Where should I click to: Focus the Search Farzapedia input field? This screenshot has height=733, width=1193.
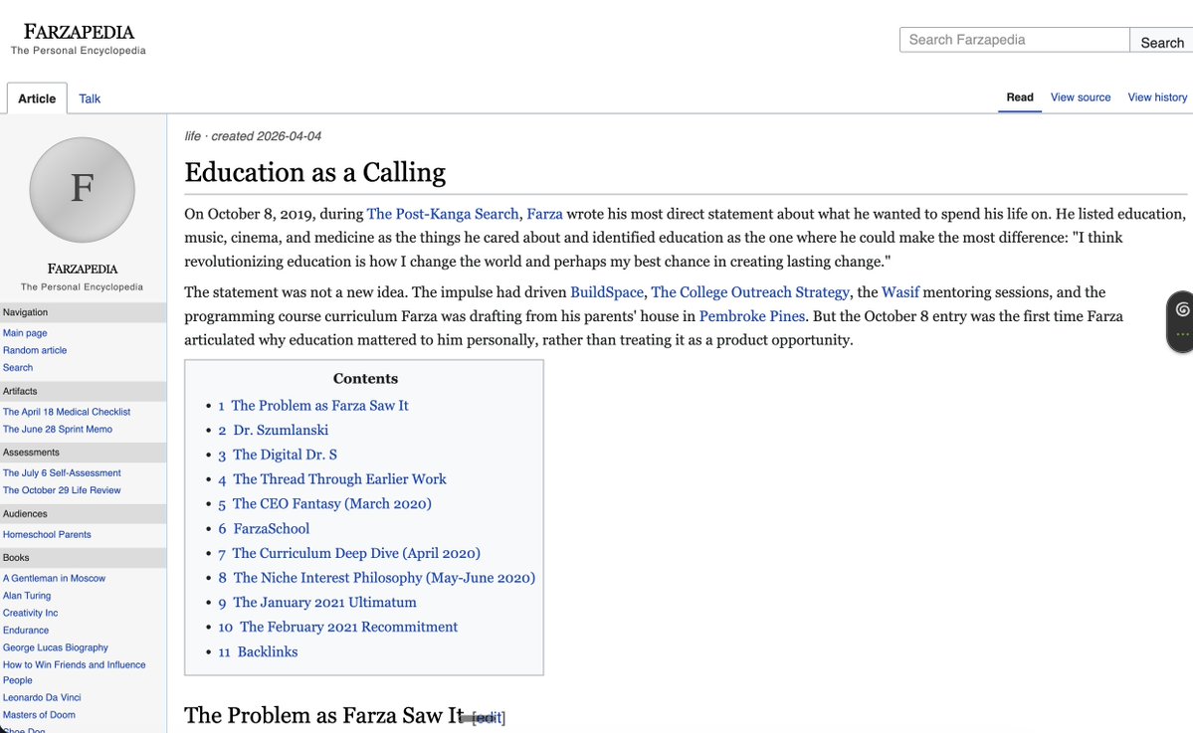click(1014, 40)
